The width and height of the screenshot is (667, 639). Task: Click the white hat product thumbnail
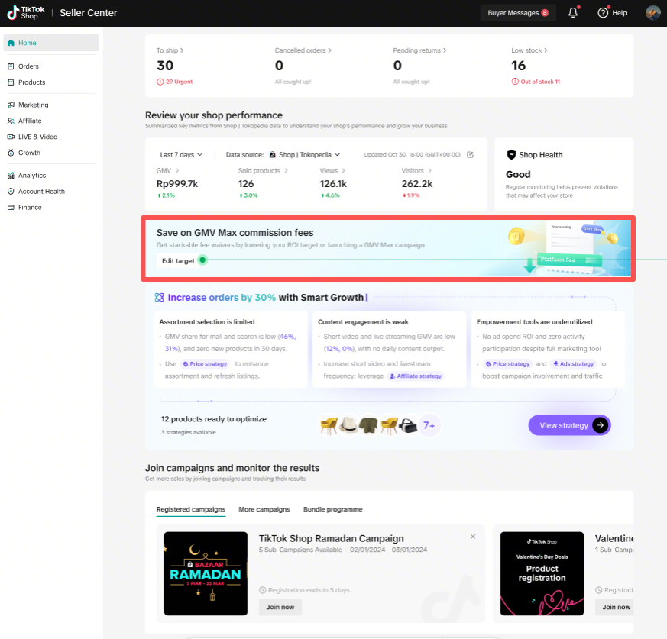349,425
